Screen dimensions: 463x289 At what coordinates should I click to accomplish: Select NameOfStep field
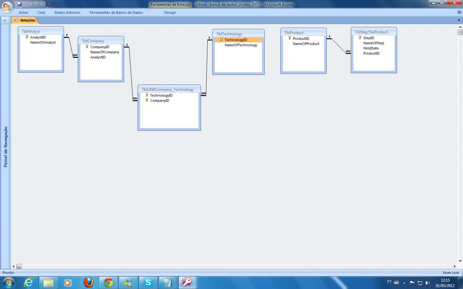tap(373, 43)
